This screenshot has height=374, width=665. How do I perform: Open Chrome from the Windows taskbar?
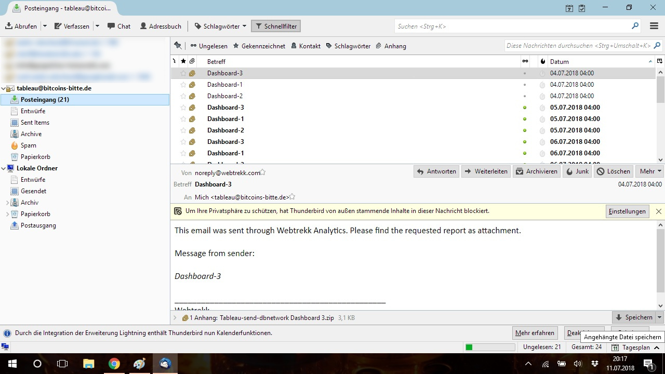[114, 364]
